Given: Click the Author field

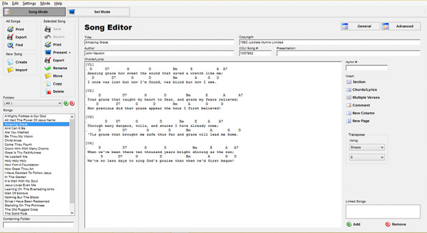Looking at the screenshot, I should coord(159,53).
